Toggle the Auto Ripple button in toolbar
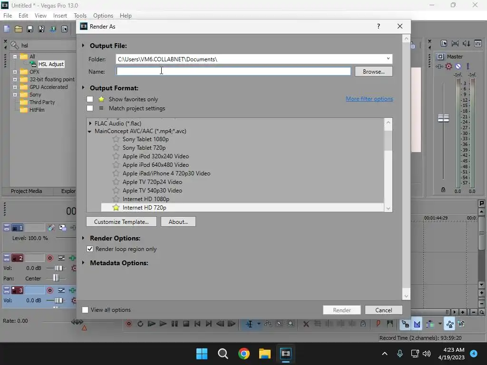Viewport: 487px width, 365px height. [430, 324]
